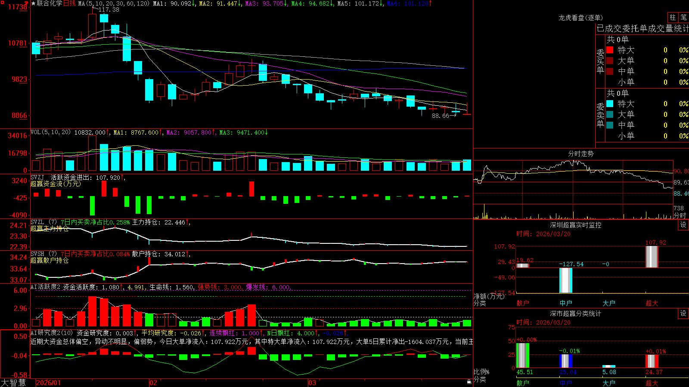This screenshot has height=387, width=689.
Task: Click the 主力持仓: 22.446 value
Action: (x=161, y=222)
